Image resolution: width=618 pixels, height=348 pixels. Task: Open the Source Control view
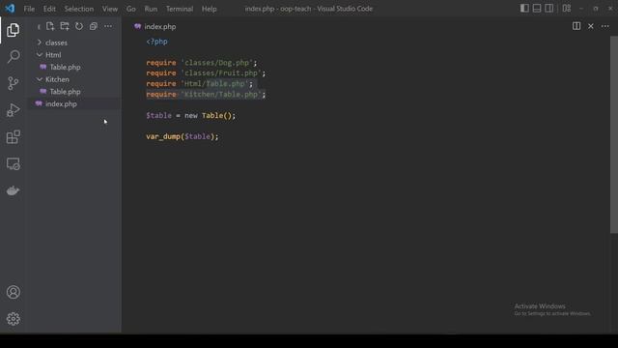[x=13, y=83]
